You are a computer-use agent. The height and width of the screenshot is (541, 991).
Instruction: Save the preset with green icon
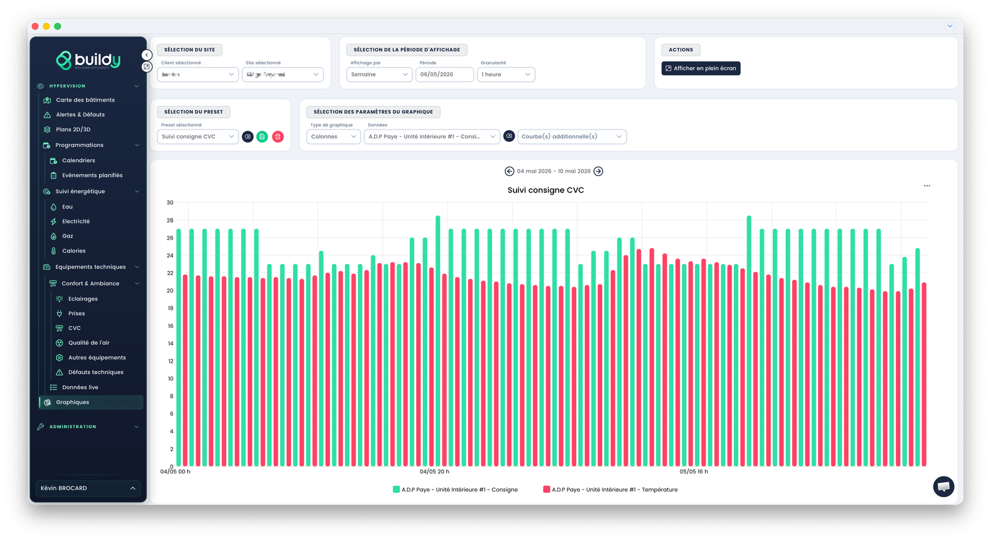(262, 137)
